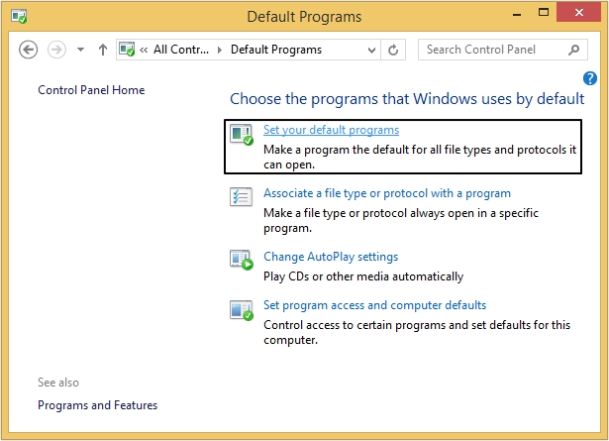Viewport: 609px width, 441px height.
Task: Expand the arrow after 'All Contr...' breadcrumb
Action: point(220,50)
